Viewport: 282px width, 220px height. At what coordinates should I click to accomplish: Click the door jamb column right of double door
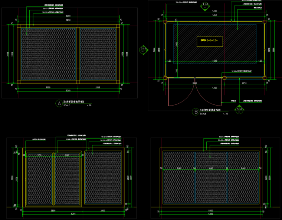coord(224,78)
